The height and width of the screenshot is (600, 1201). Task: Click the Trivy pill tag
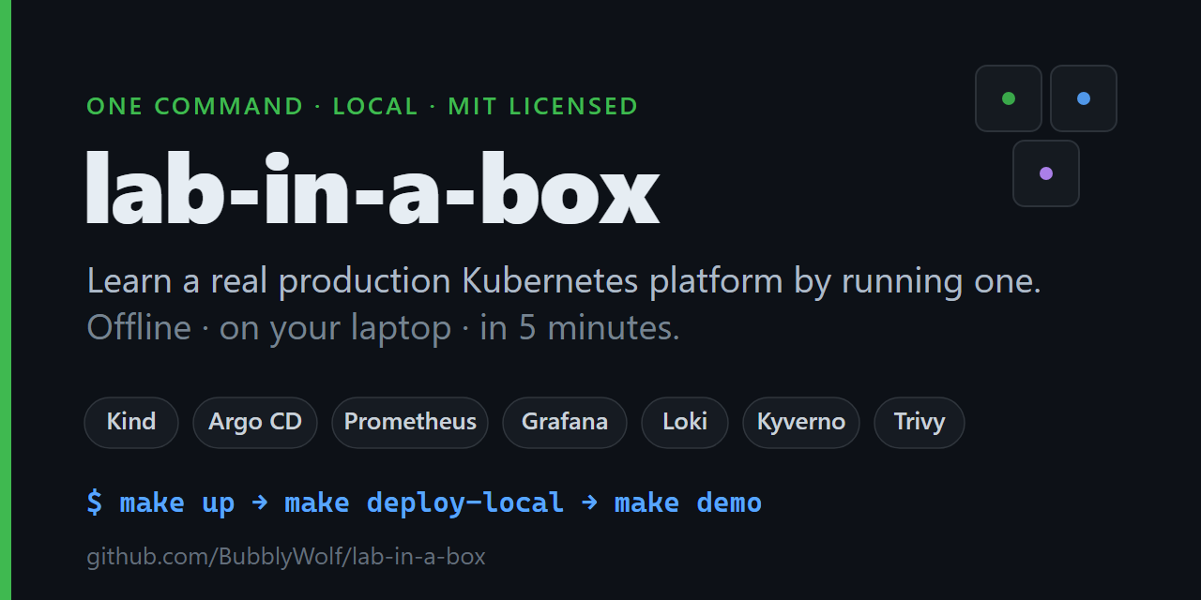(x=920, y=422)
